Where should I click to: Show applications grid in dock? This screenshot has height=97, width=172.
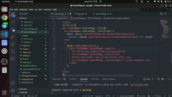click(x=4, y=93)
